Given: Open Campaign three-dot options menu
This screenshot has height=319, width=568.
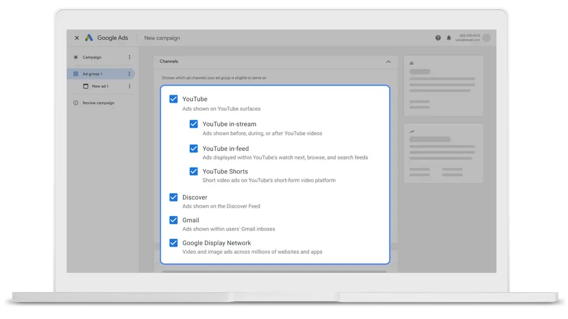Looking at the screenshot, I should coord(130,57).
